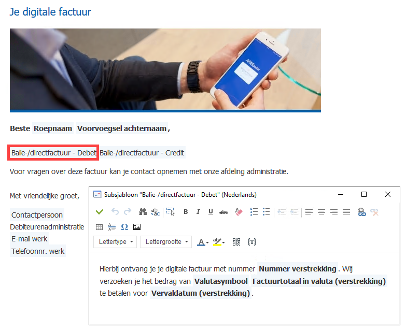Viewport: 406px width, 331px height.
Task: Pick the yellow highlight color
Action: [x=217, y=242]
